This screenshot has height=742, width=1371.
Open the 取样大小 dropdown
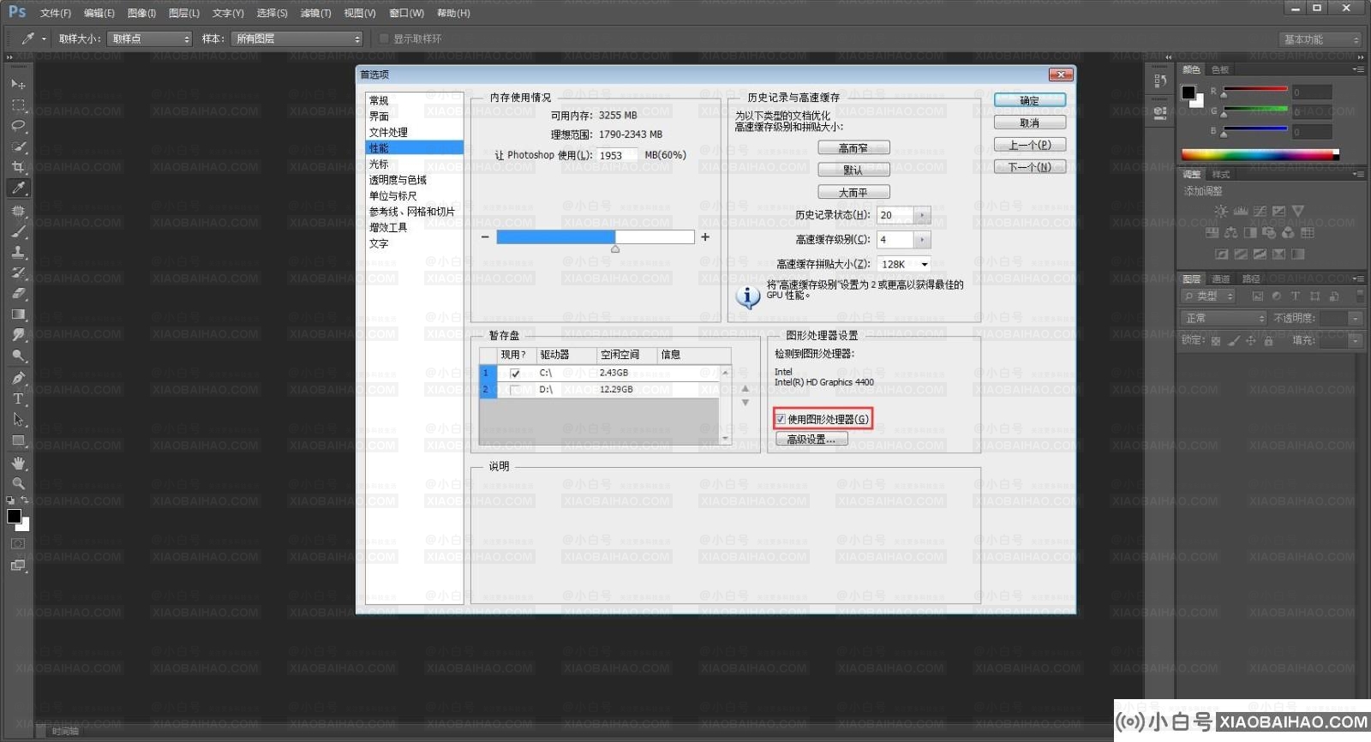150,39
